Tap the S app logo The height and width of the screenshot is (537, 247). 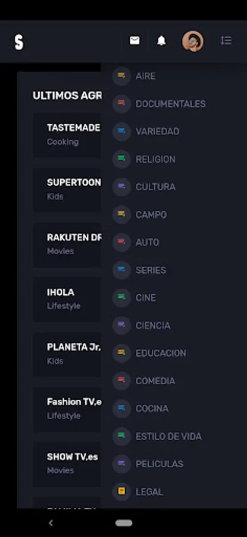[x=19, y=42]
